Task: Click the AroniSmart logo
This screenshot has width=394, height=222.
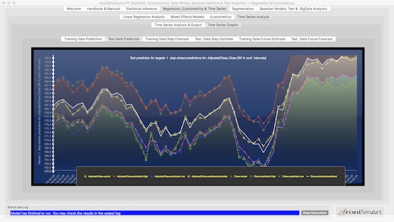Action: point(360,212)
